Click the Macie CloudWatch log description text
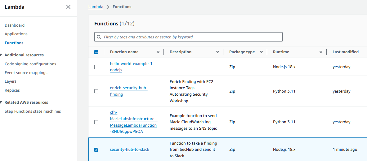 193,122
